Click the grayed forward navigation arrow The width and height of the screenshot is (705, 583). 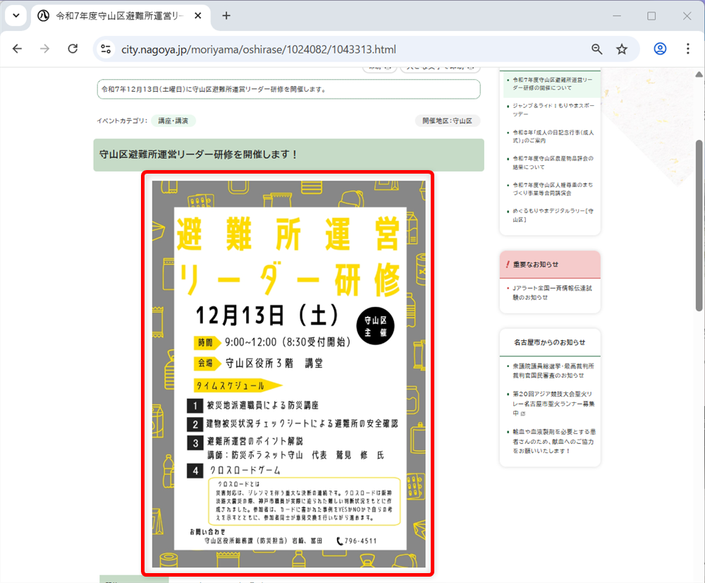click(44, 49)
